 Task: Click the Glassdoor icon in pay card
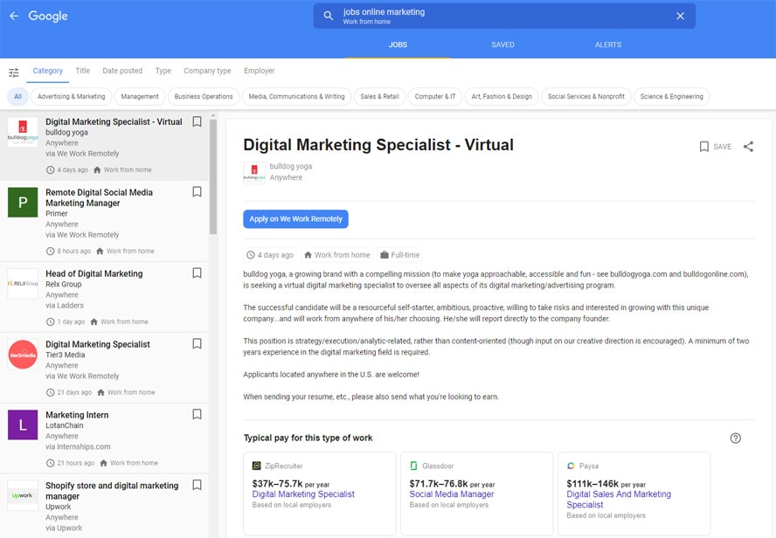pos(413,466)
